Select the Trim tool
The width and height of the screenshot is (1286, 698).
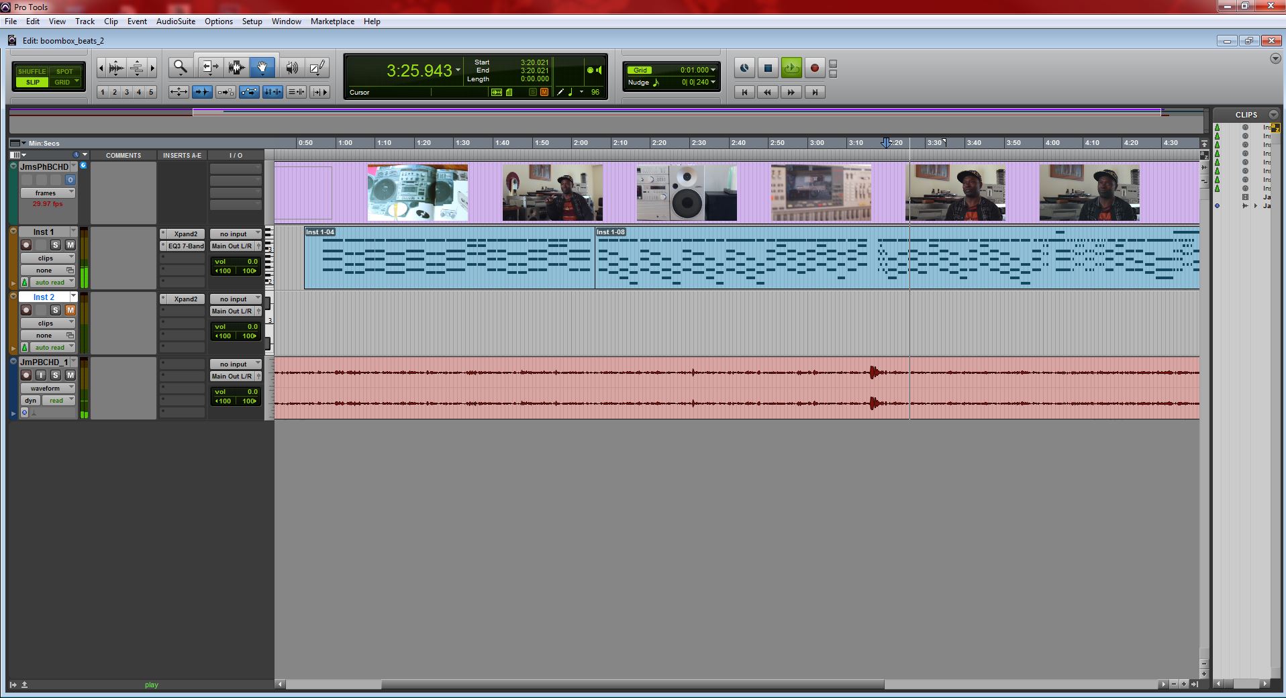[x=209, y=66]
